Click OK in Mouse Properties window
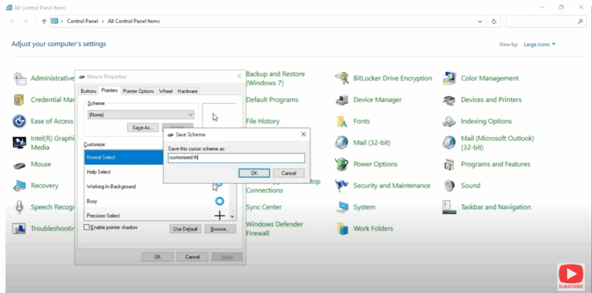The image size is (592, 293). click(157, 257)
